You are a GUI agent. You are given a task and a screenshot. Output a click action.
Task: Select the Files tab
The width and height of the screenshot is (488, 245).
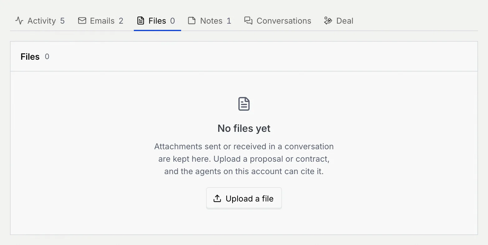pos(157,21)
